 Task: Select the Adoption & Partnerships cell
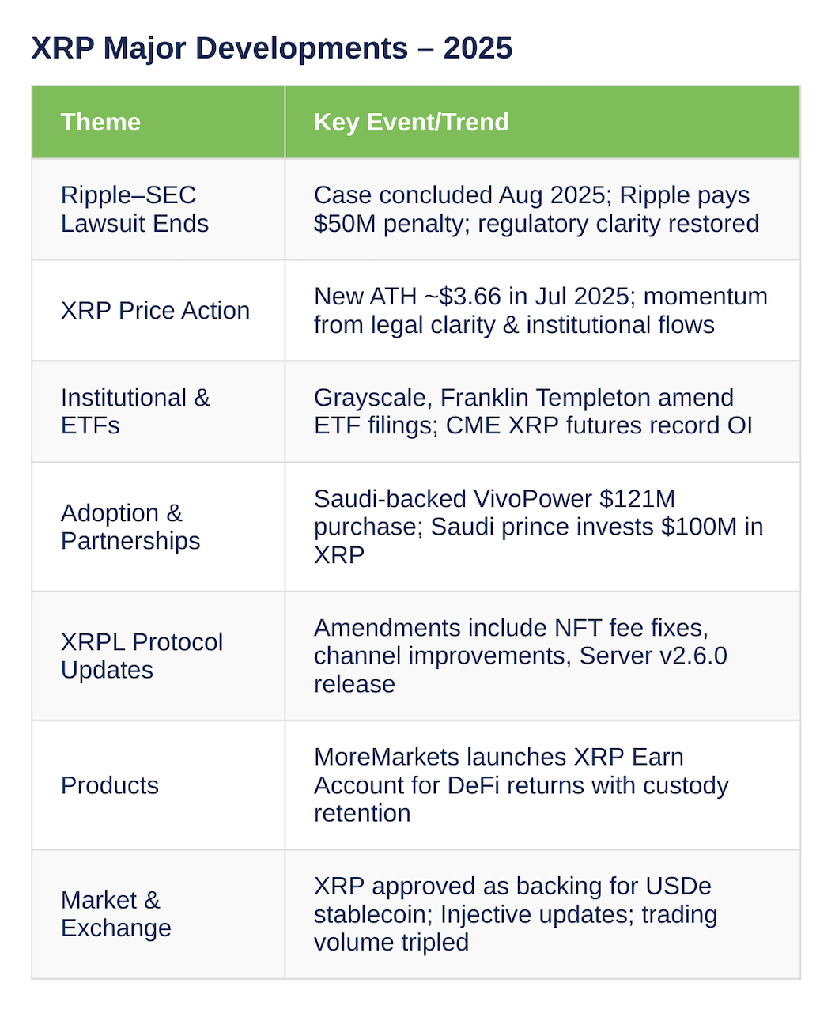(158, 527)
